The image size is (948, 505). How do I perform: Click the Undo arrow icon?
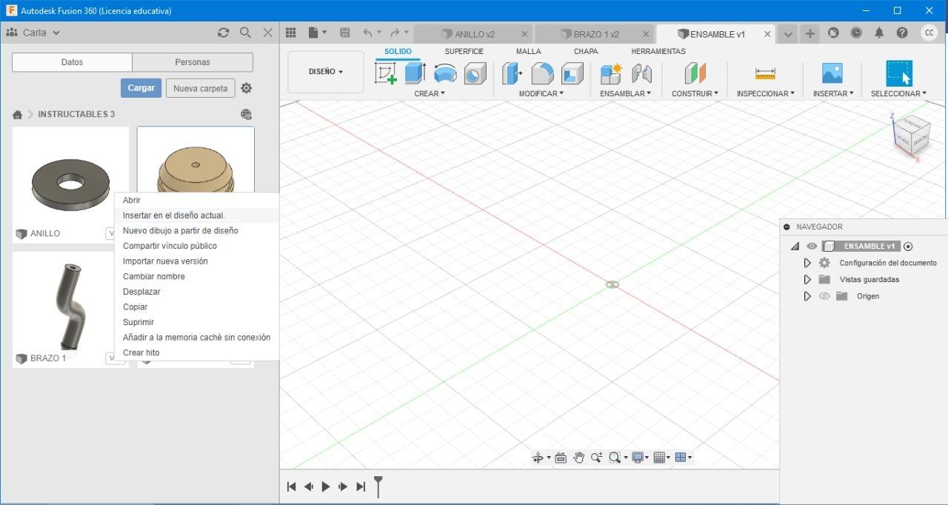(x=368, y=33)
